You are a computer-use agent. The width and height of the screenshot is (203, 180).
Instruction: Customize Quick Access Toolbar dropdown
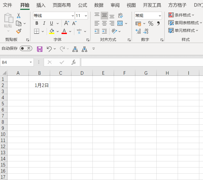coord(94,49)
